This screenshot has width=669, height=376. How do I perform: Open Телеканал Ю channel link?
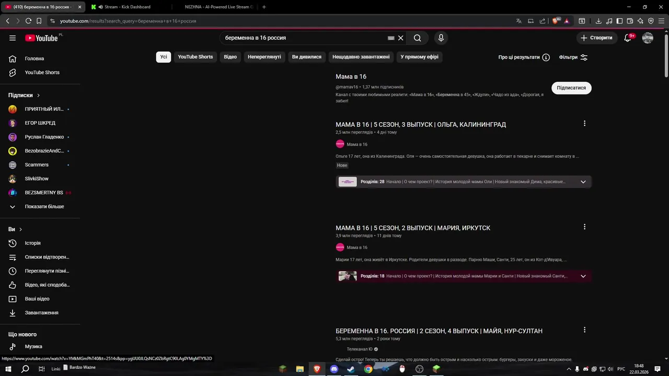[360, 349]
